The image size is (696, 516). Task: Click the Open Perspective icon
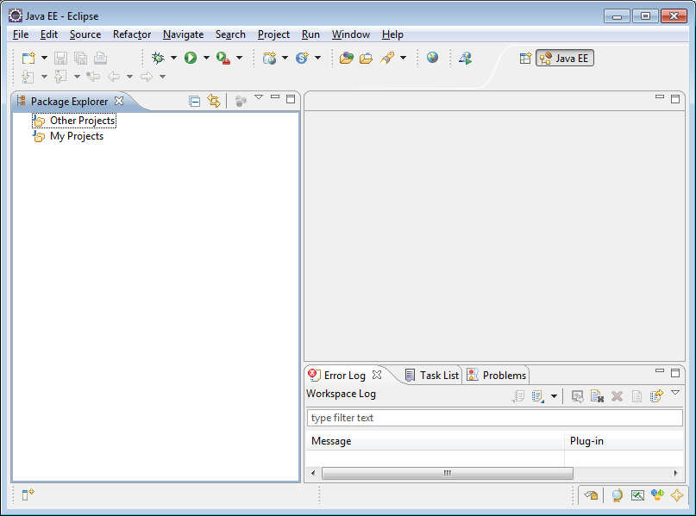(525, 58)
